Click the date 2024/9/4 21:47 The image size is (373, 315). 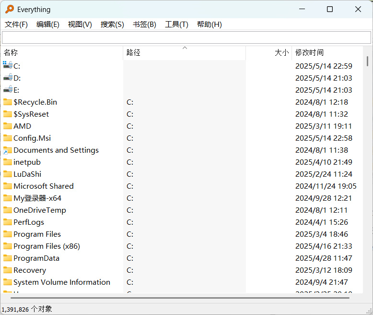click(x=322, y=282)
